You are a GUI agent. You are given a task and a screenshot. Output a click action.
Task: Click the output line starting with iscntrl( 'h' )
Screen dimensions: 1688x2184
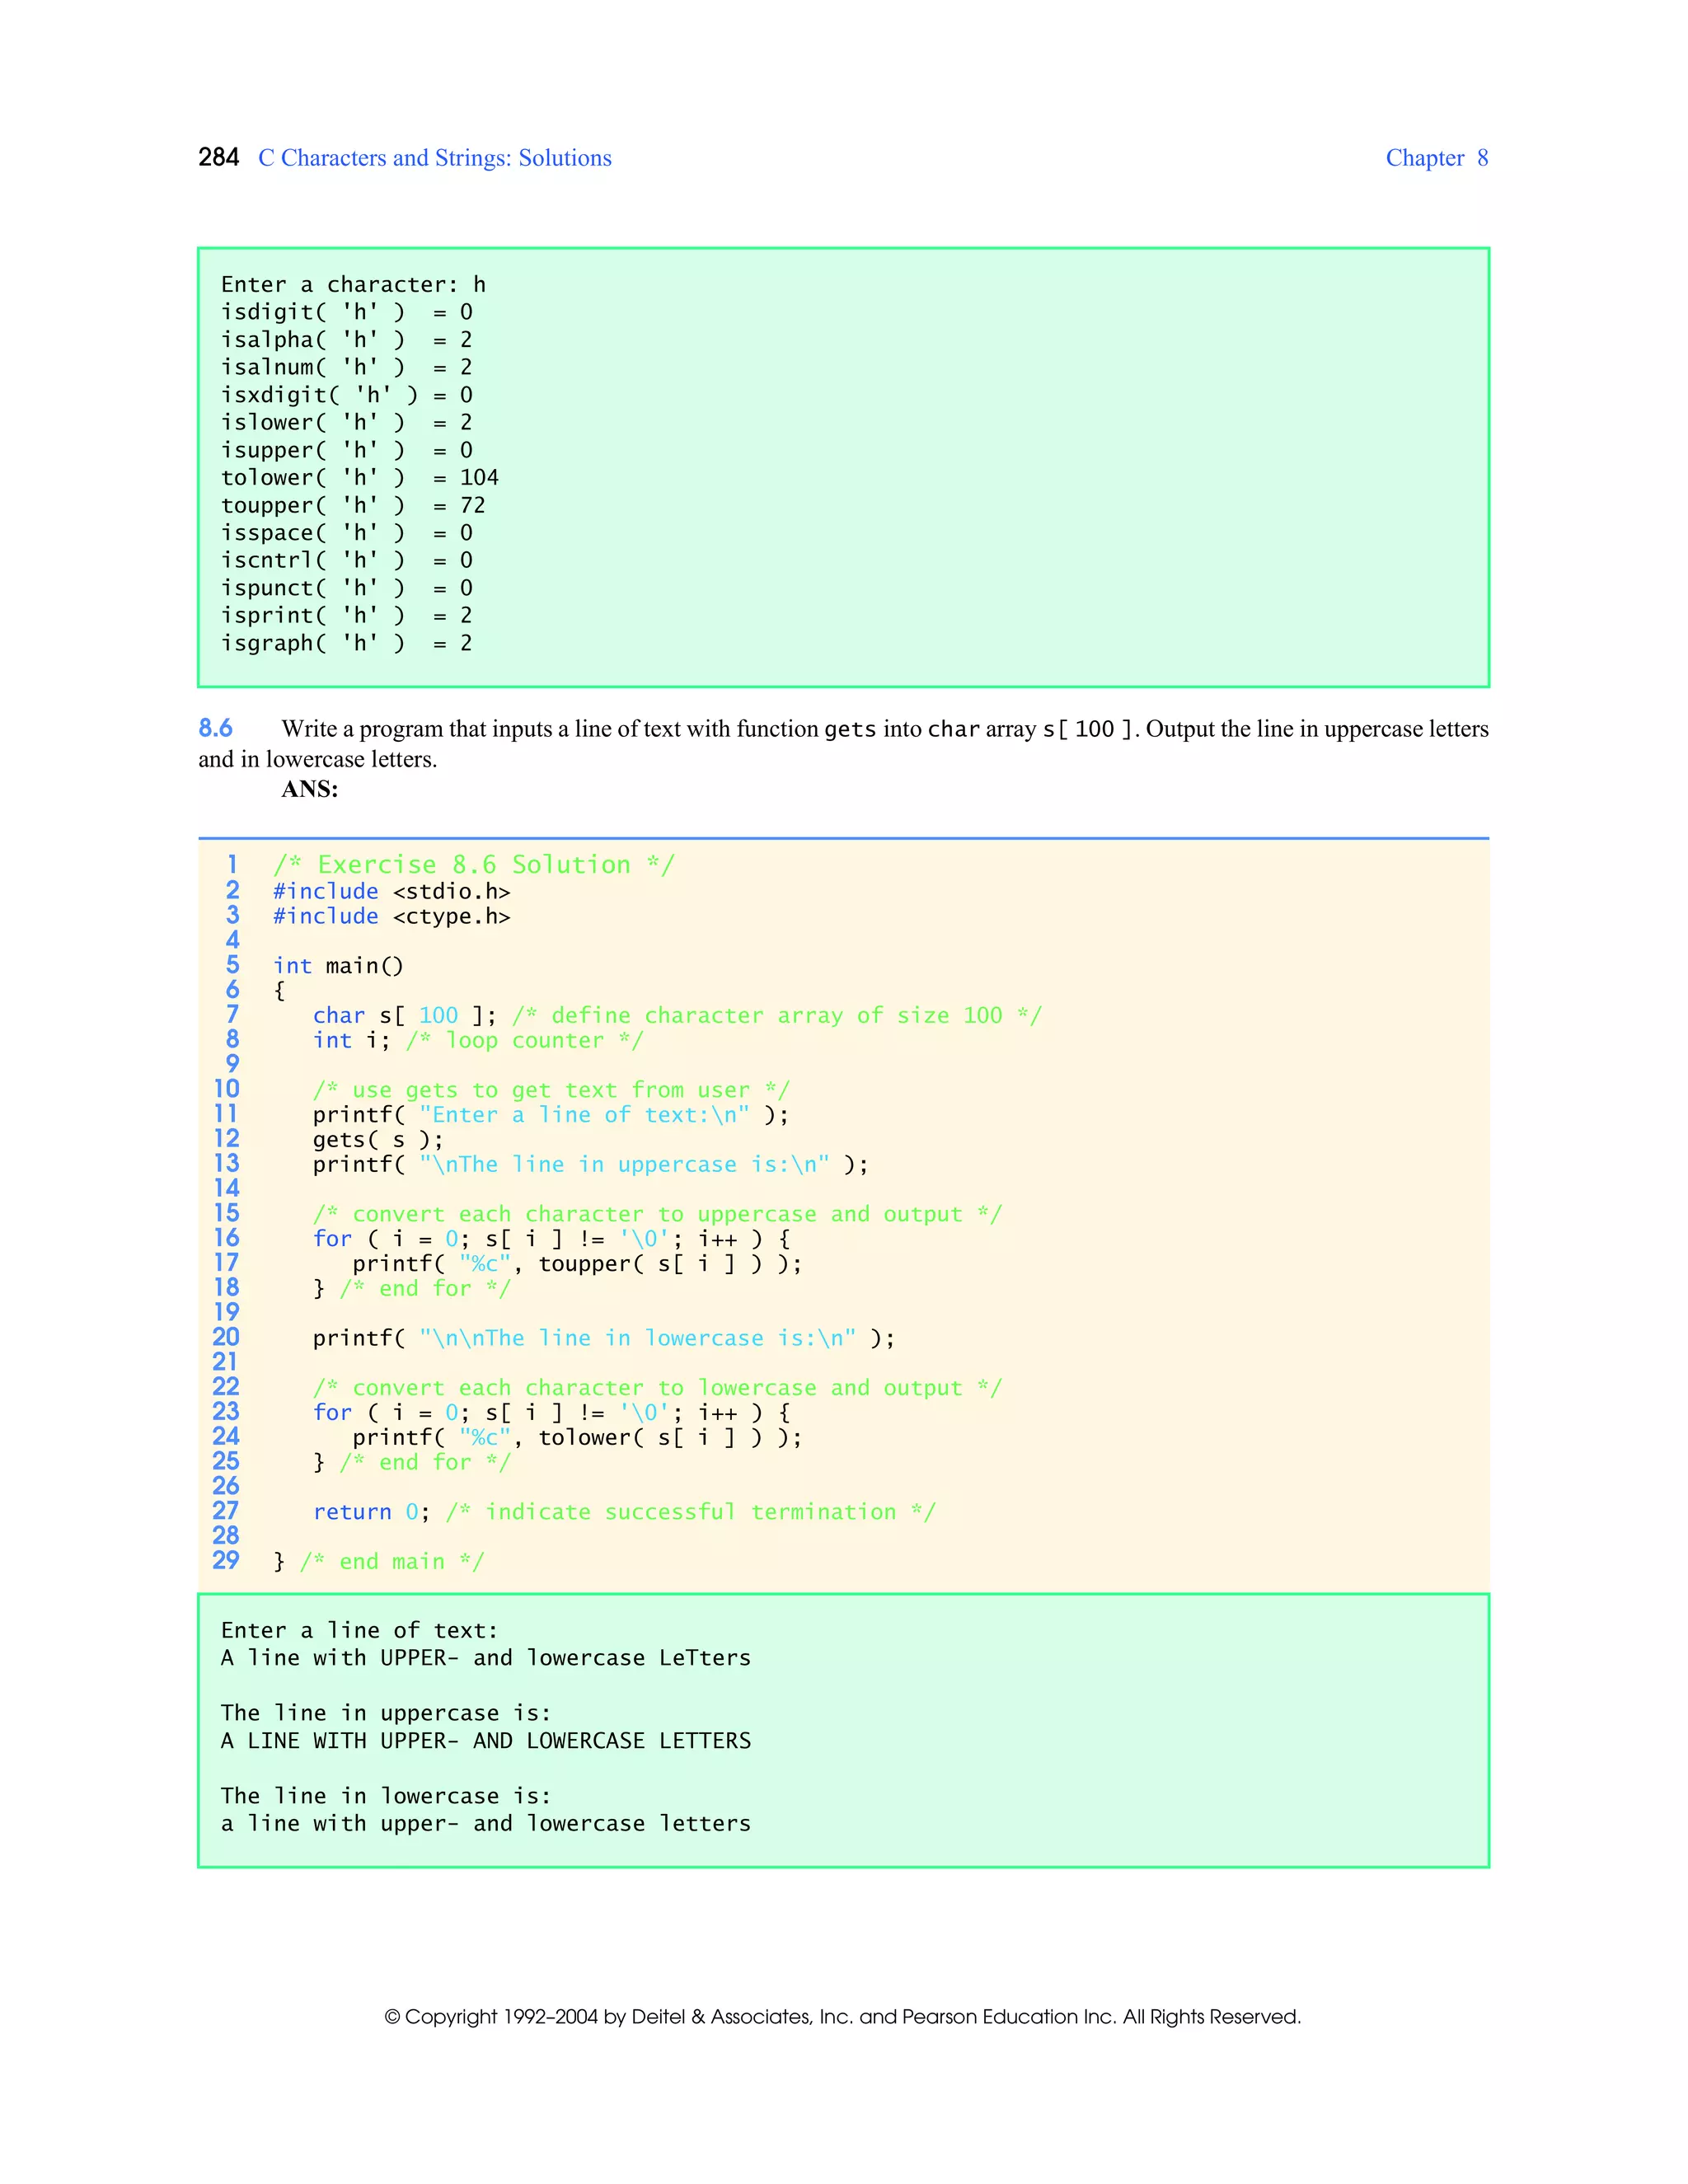click(346, 561)
